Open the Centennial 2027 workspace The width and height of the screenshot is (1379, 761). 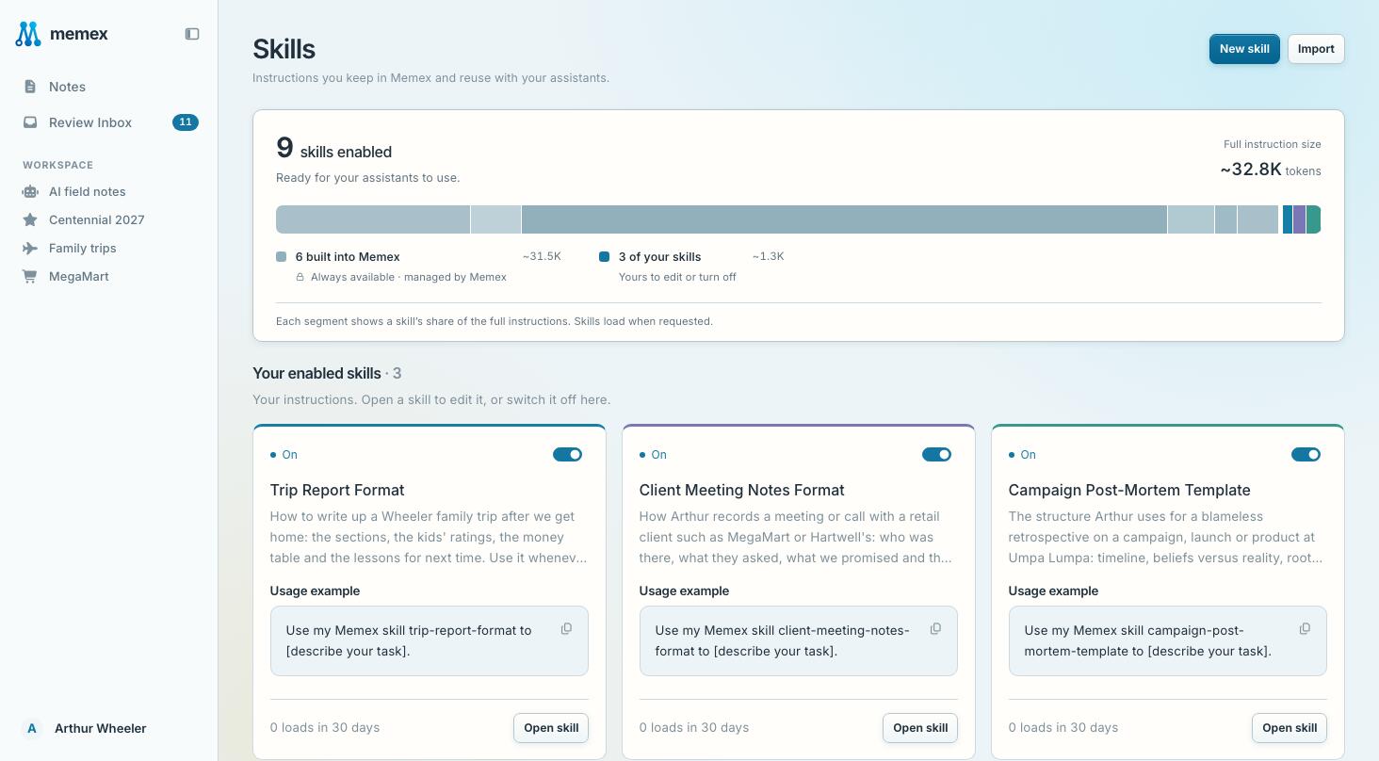click(109, 219)
